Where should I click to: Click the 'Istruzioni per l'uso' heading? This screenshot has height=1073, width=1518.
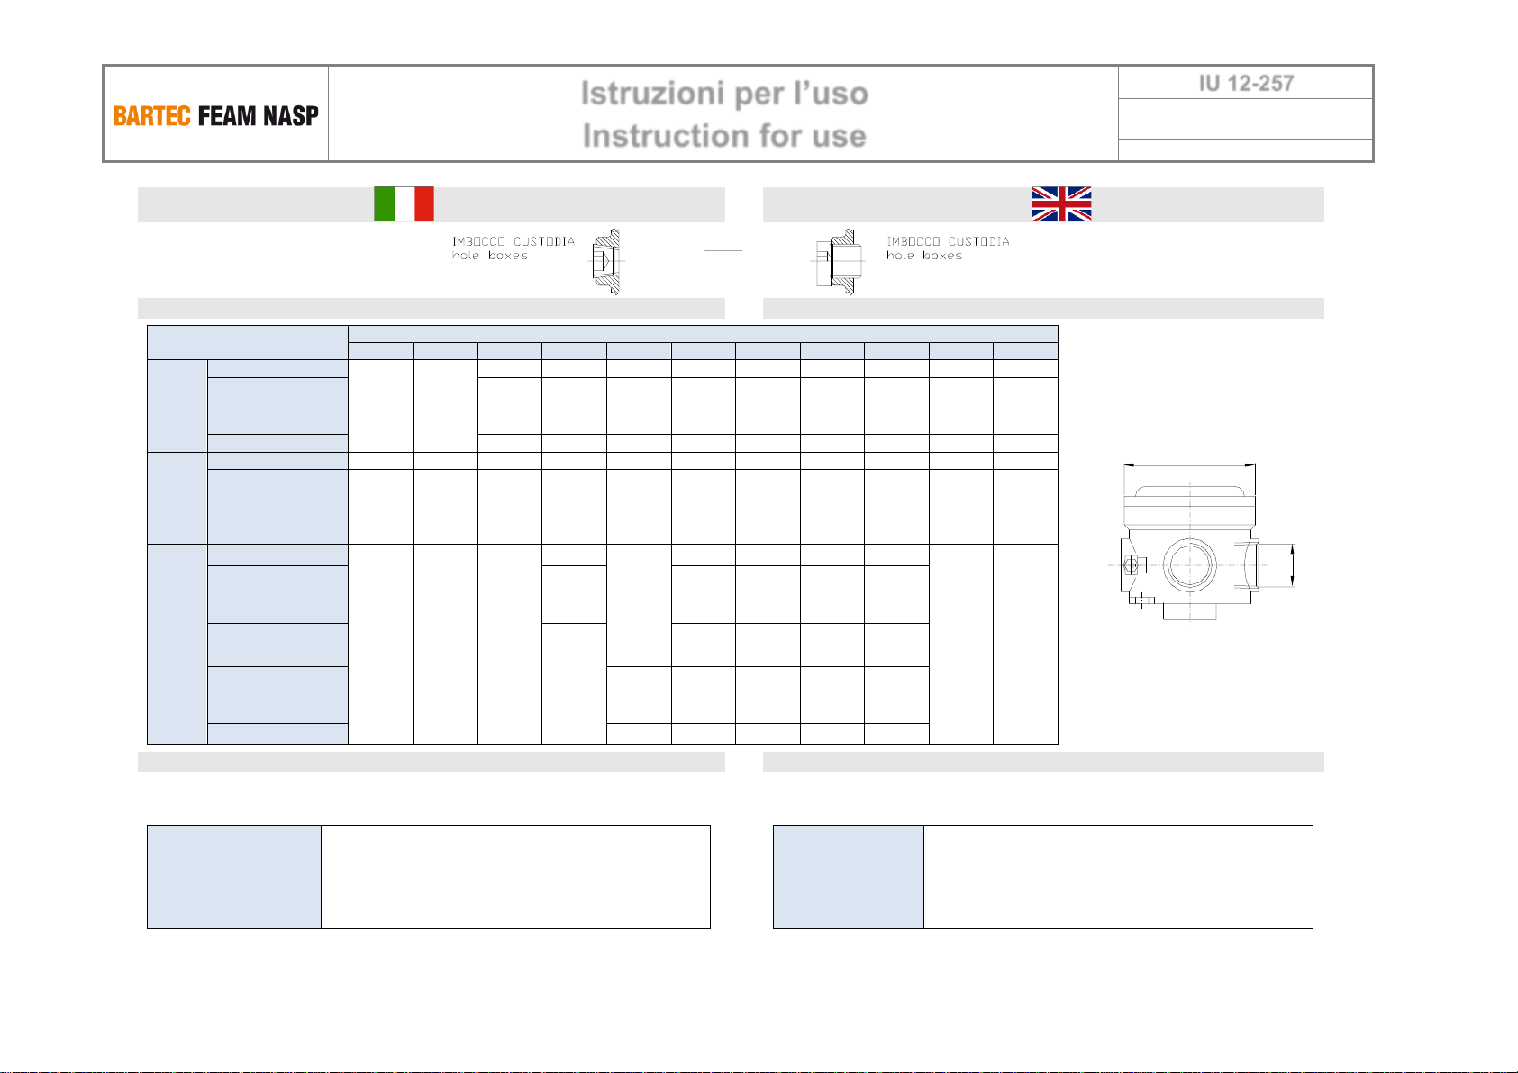[724, 93]
